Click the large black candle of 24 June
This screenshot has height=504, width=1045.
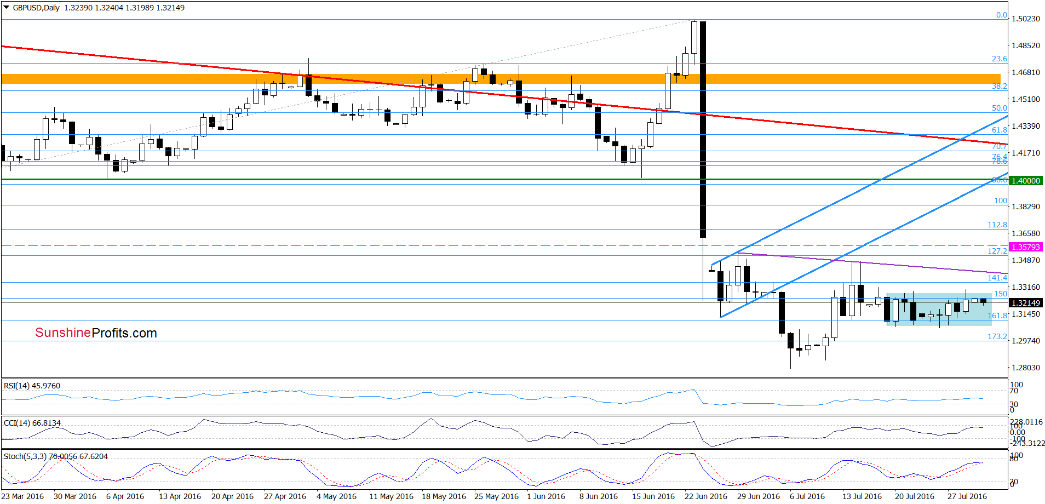703,129
